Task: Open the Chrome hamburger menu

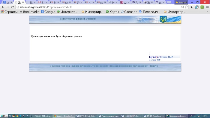Action: point(207,7)
